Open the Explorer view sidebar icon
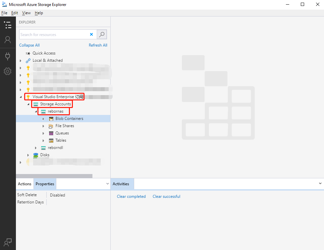This screenshot has height=250, width=324. [x=7, y=25]
